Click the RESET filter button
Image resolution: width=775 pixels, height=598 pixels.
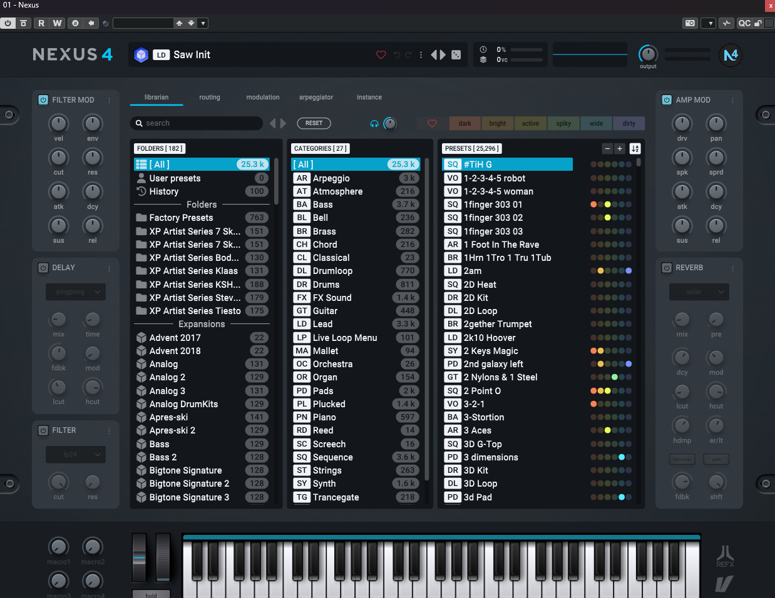[314, 123]
